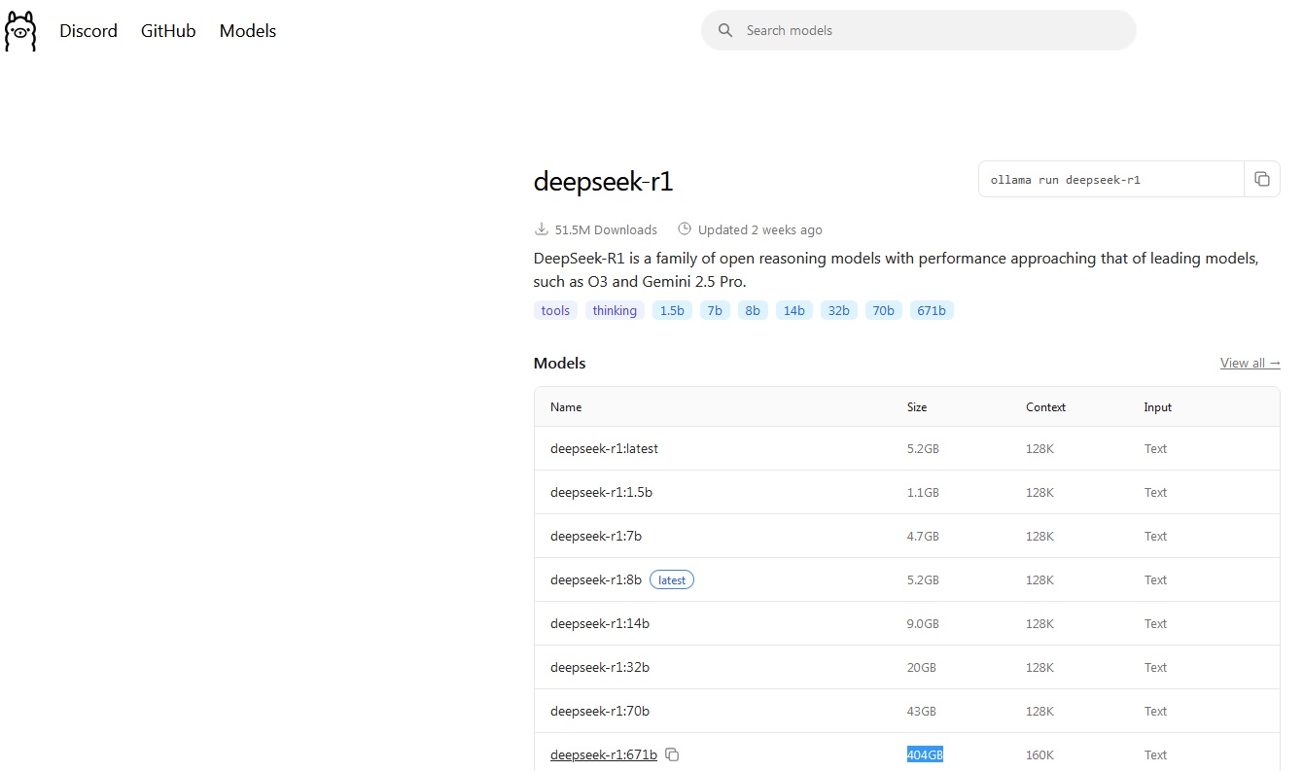Click the latest badge on 8b row

point(672,579)
